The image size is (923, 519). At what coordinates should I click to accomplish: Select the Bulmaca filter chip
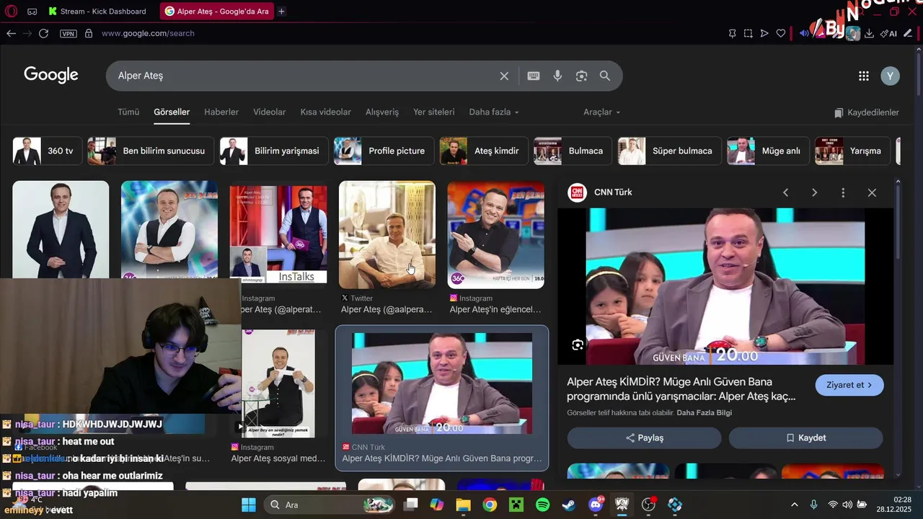click(573, 151)
